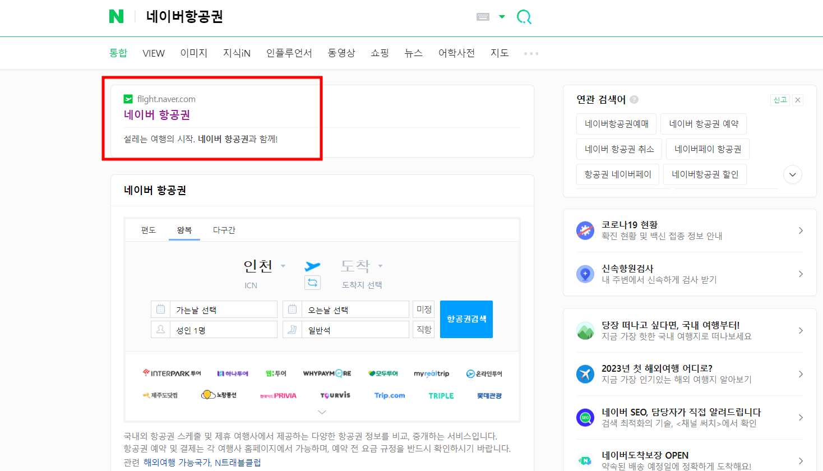Screen dimensions: 823x471
Task: Click the 신고 report button
Action: 780,100
